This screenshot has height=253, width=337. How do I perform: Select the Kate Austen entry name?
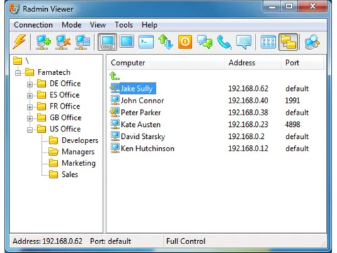141,124
